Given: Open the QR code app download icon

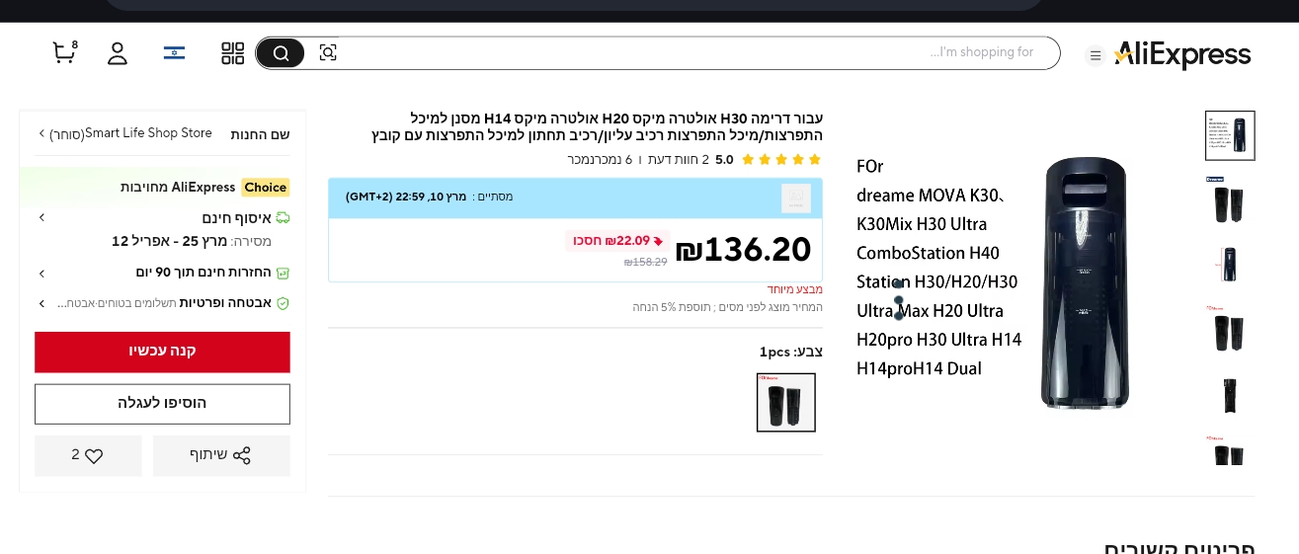Looking at the screenshot, I should [x=233, y=53].
